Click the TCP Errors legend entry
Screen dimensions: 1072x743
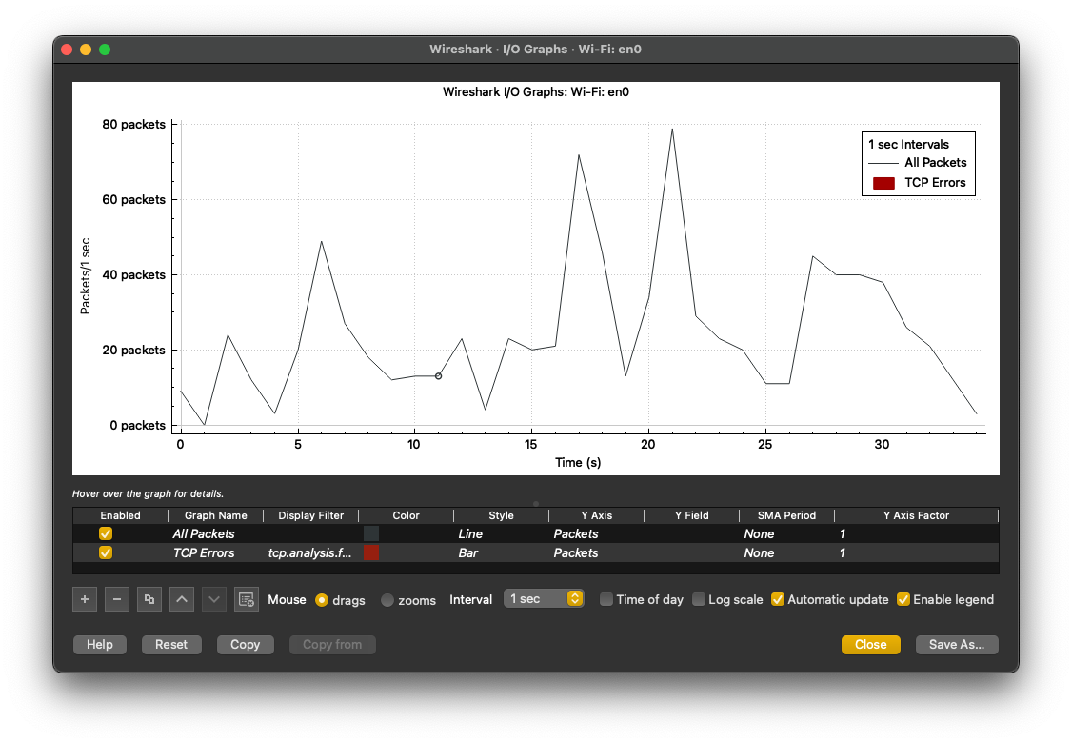tap(920, 183)
